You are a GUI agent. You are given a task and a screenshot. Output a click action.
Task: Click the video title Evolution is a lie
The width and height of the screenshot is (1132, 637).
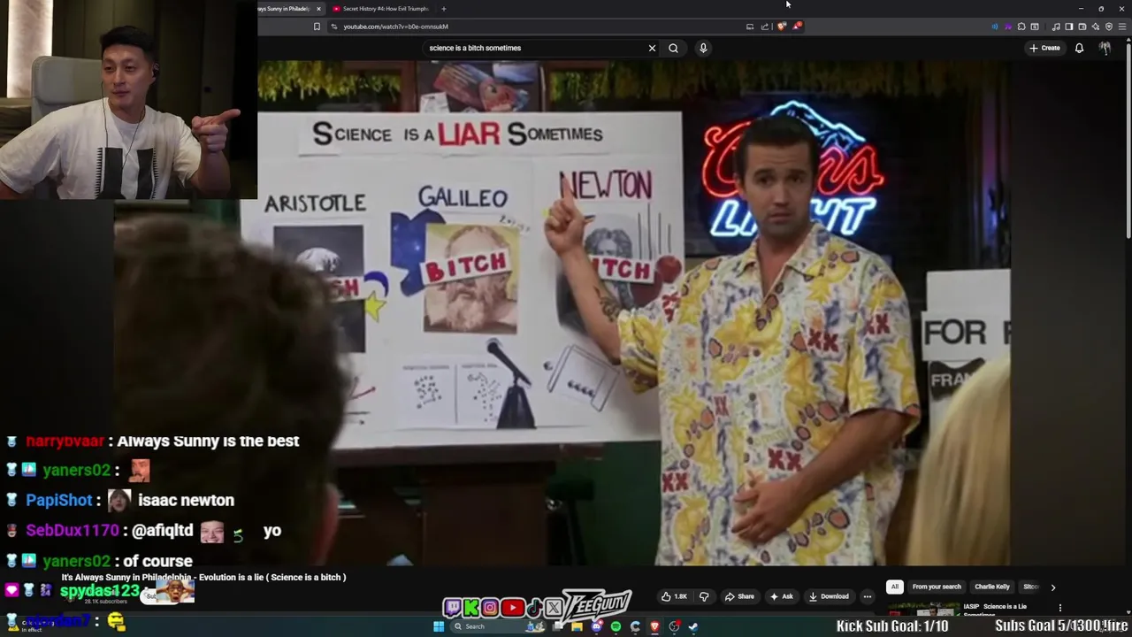pyautogui.click(x=203, y=577)
